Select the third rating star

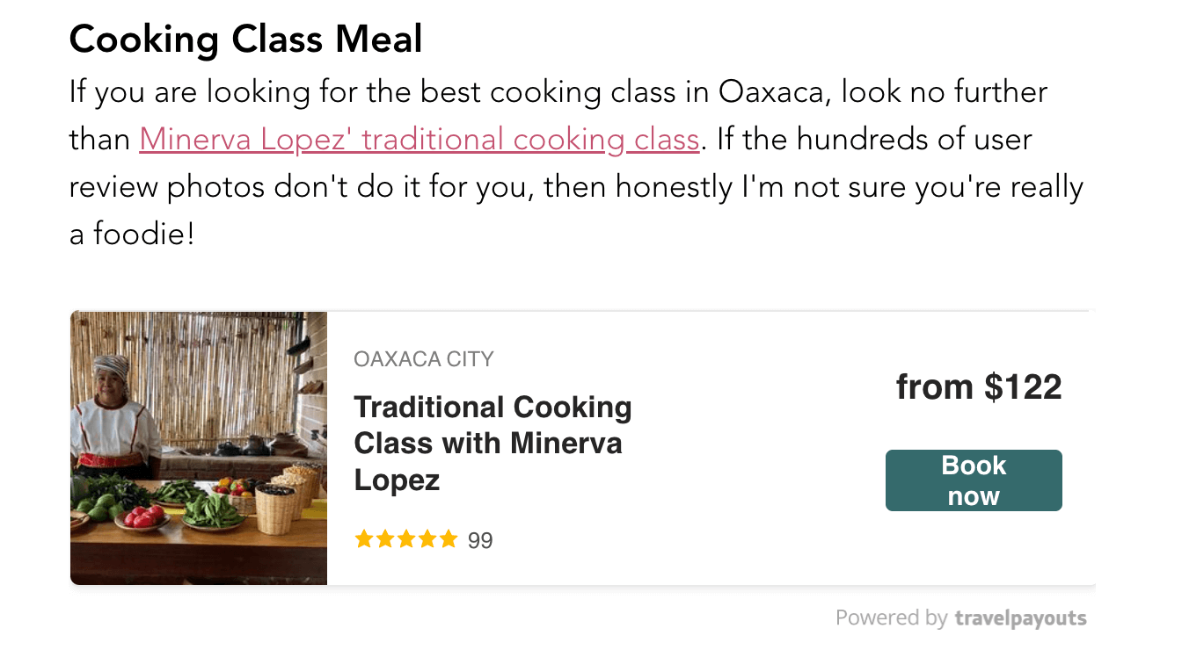(x=406, y=539)
